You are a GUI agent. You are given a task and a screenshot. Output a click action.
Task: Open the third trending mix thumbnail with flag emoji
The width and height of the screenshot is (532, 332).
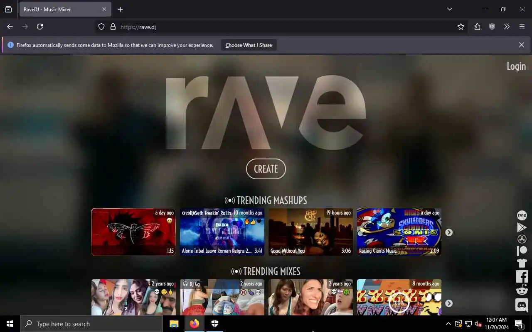coord(310,298)
